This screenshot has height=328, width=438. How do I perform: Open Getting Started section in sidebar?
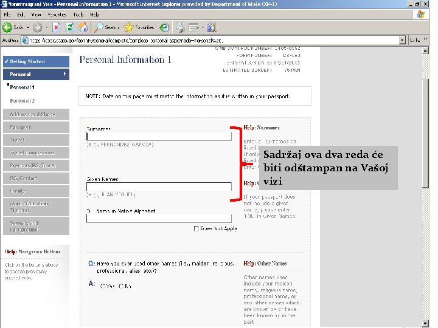36,61
